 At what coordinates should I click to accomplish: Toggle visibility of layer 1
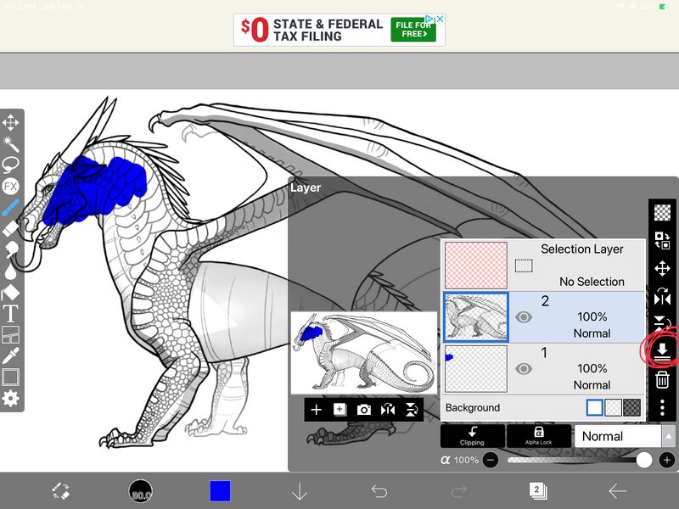tap(524, 368)
